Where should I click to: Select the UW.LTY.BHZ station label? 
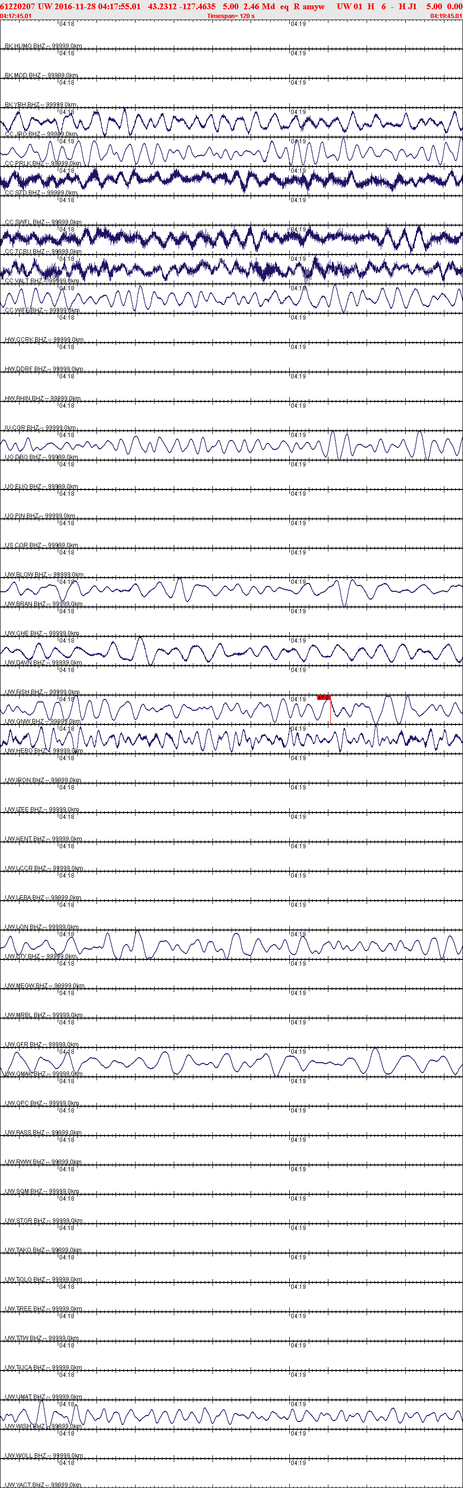coord(41,956)
